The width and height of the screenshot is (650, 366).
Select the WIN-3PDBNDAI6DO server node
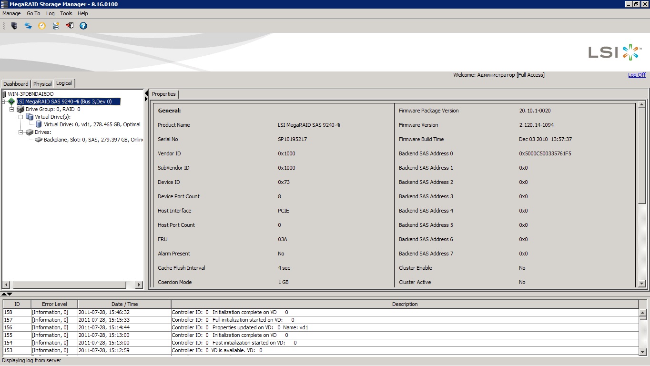30,94
